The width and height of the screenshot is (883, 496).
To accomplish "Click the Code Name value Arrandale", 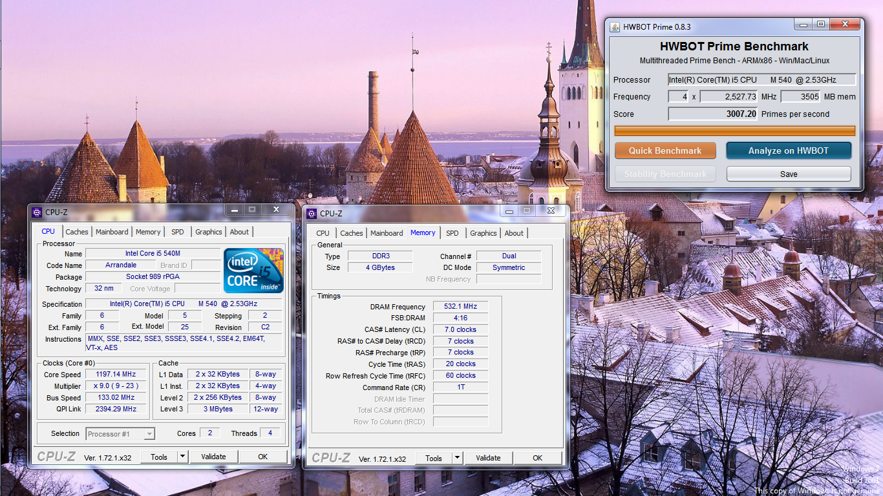I will point(121,265).
